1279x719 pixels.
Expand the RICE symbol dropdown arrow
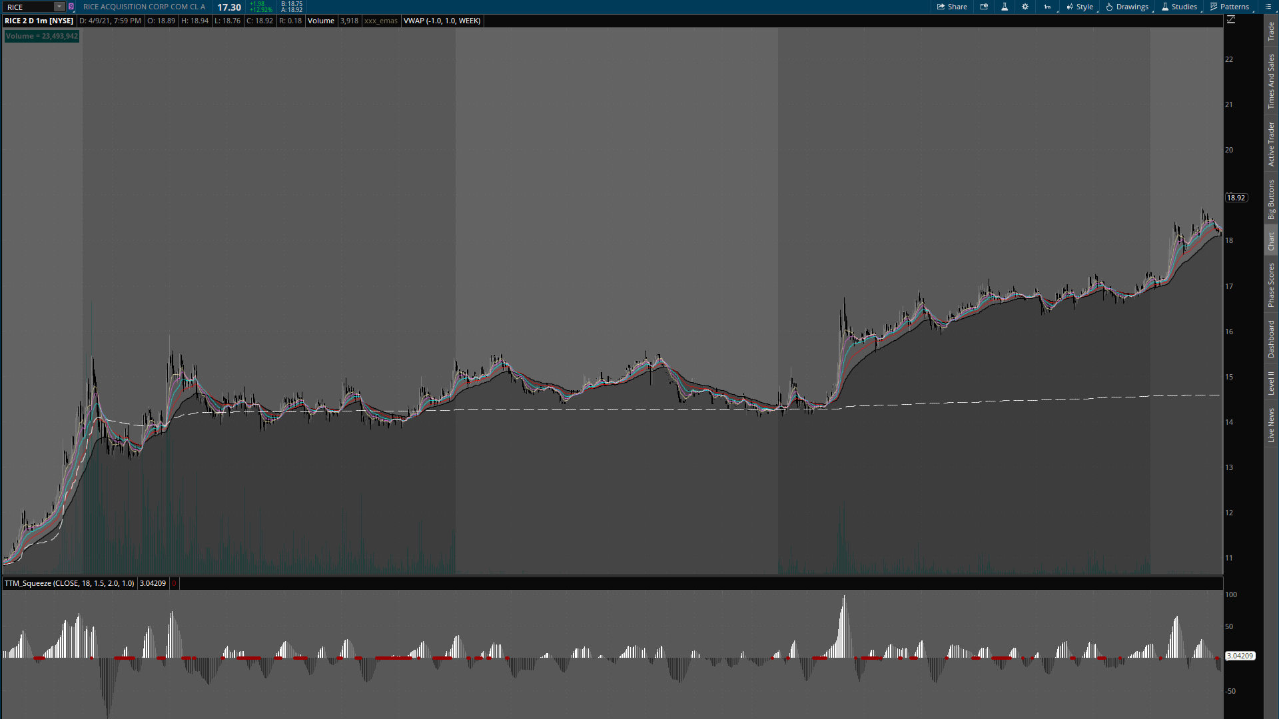(x=59, y=7)
